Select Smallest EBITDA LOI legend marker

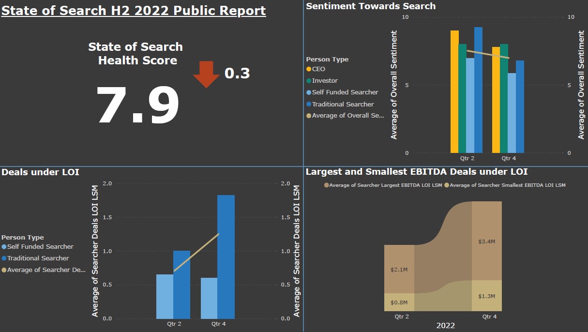447,185
